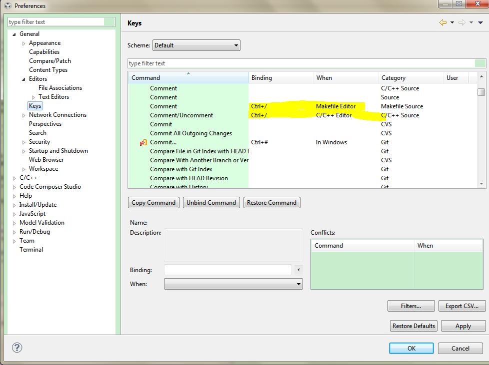Open Content Types preferences page
The width and height of the screenshot is (489, 365).
coord(48,70)
